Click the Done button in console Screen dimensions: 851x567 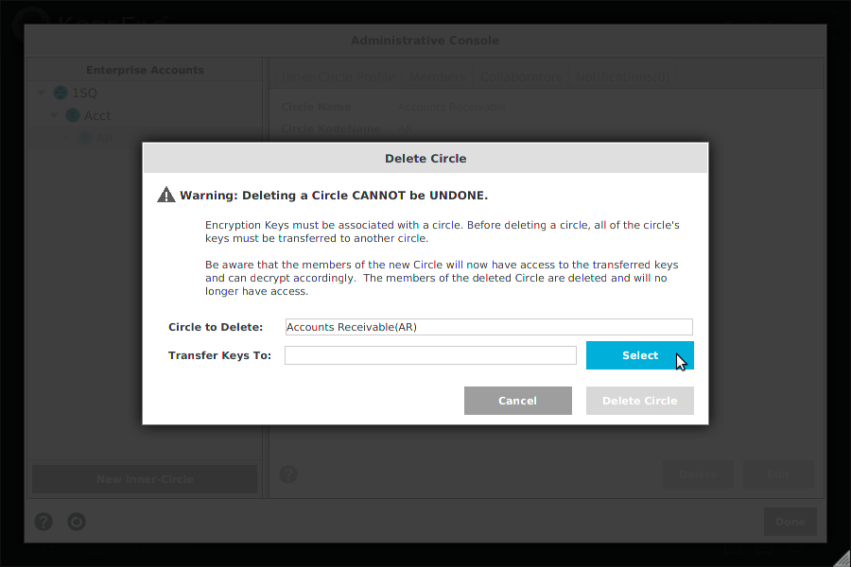tap(790, 522)
